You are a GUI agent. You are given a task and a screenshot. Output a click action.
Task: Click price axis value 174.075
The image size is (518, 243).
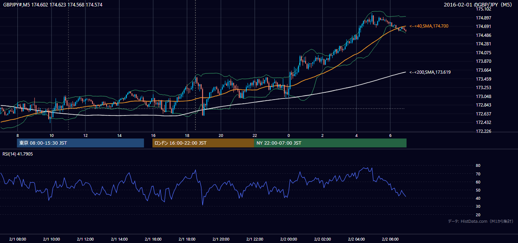pos(484,53)
